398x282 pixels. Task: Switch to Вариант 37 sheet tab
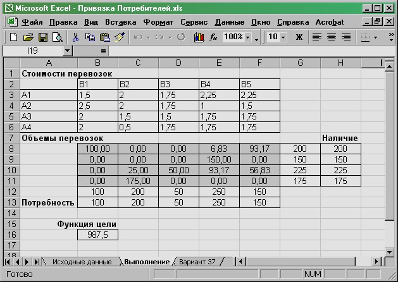point(197,262)
